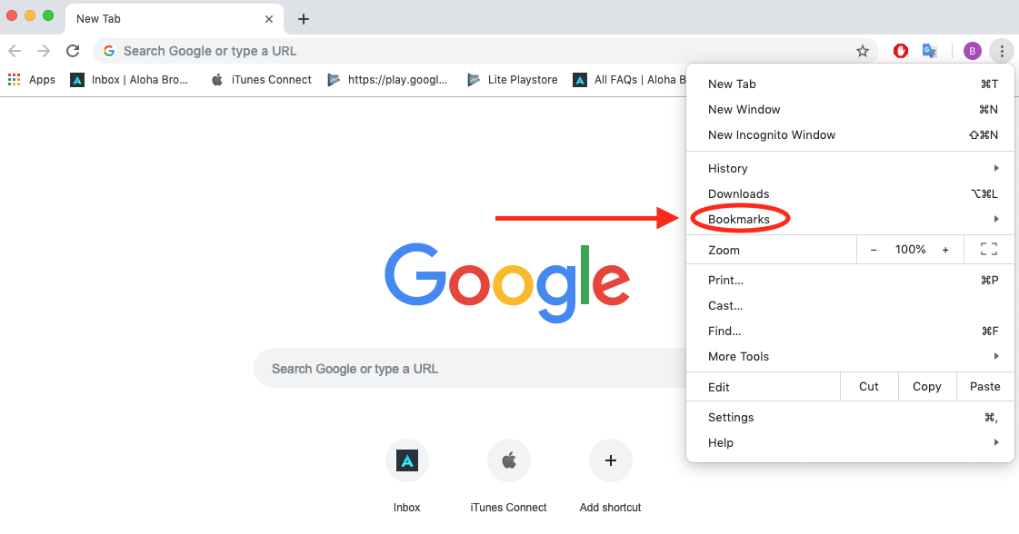This screenshot has width=1019, height=534.
Task: Focus the address bar URL field
Action: (485, 51)
